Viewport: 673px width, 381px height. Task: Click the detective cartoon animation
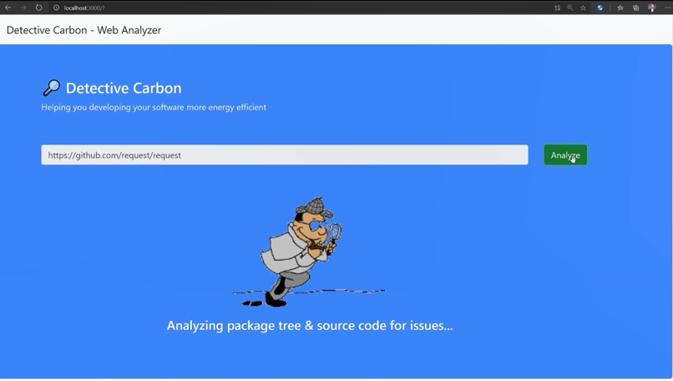pyautogui.click(x=308, y=252)
